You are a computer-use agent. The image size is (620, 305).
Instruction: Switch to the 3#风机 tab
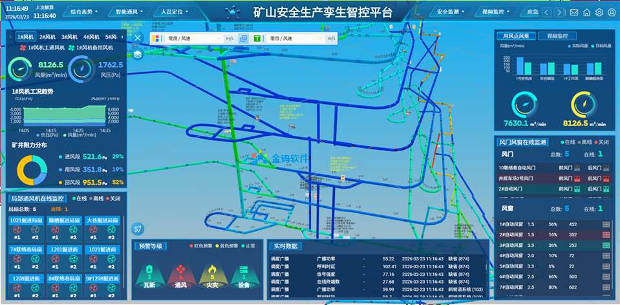[x=71, y=37]
